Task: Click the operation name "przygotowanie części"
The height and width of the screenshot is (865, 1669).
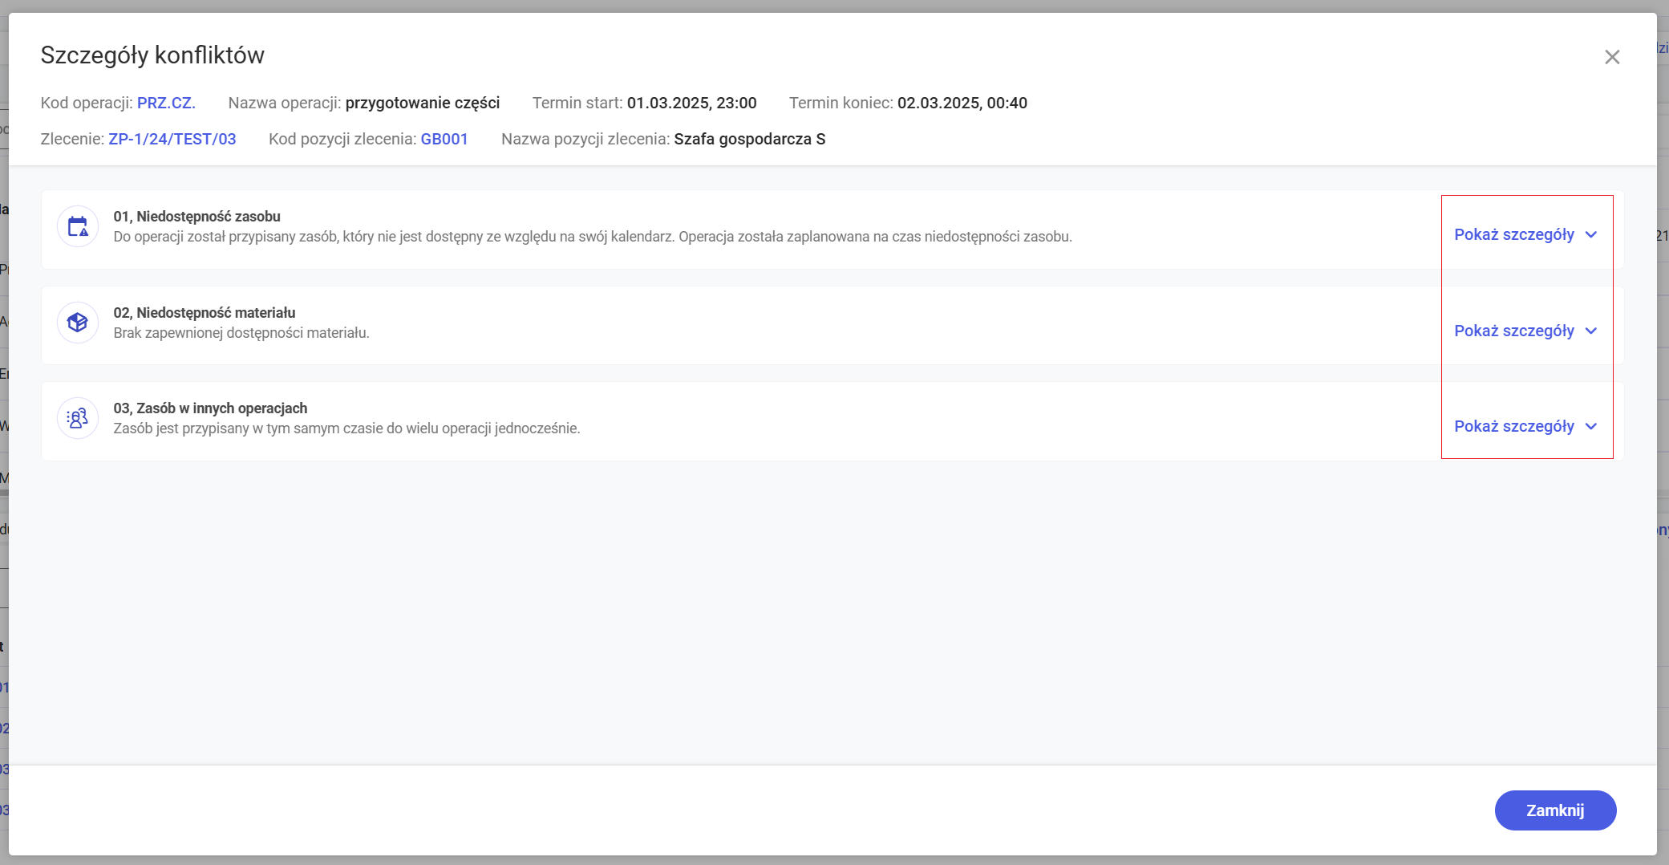Action: pos(423,104)
